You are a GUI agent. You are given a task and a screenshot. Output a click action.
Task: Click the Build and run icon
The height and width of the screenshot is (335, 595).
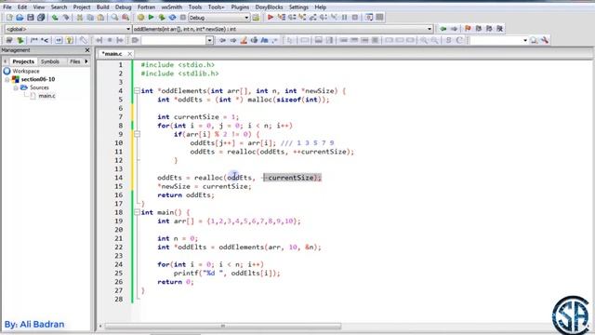pyautogui.click(x=162, y=18)
